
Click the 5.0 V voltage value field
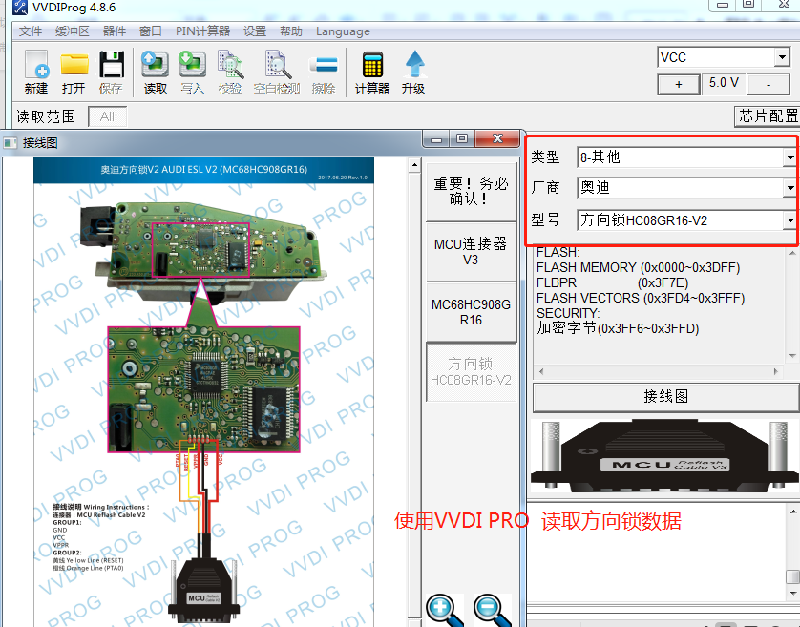[724, 83]
